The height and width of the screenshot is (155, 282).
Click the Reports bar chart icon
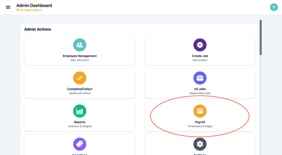point(80,111)
